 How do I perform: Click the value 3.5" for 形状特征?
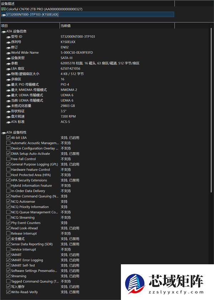click(63, 111)
